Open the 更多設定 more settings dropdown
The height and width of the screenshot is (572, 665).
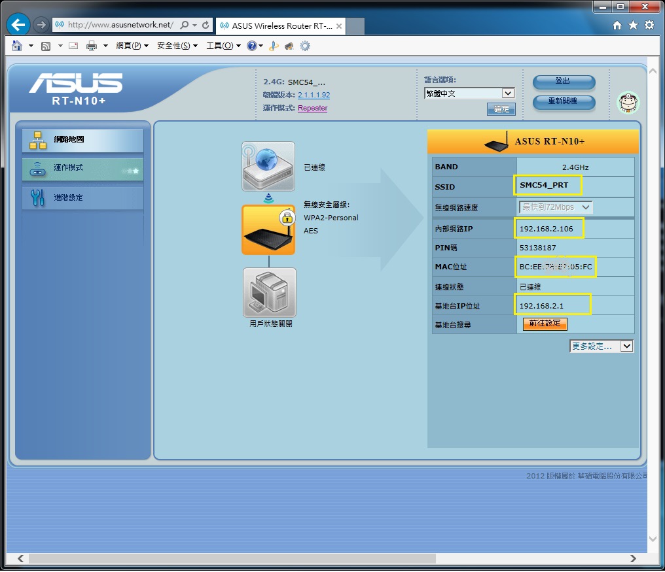coord(602,346)
